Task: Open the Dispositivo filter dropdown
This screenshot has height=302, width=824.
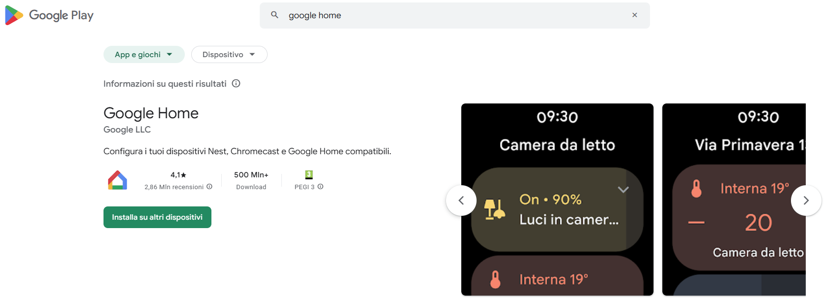Action: click(229, 55)
